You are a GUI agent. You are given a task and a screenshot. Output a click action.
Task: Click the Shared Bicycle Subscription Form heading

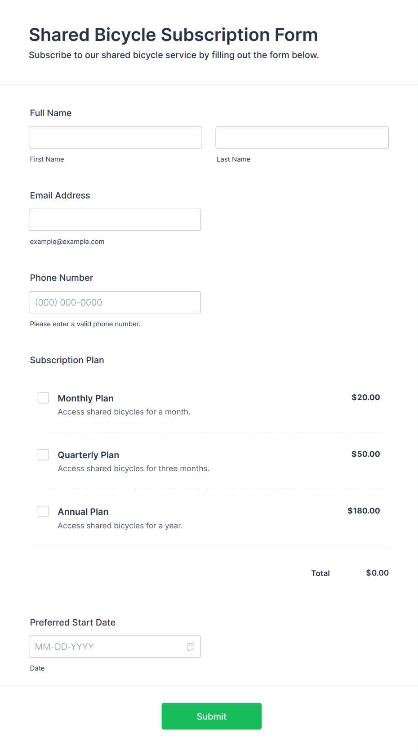(x=173, y=35)
